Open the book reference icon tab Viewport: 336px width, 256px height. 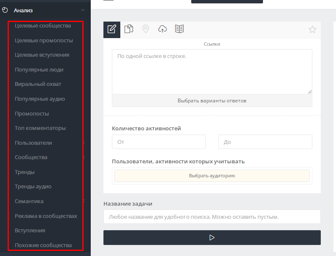(x=179, y=29)
